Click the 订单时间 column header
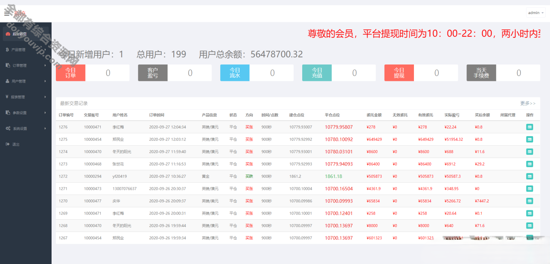This screenshot has height=264, width=550. 157,115
